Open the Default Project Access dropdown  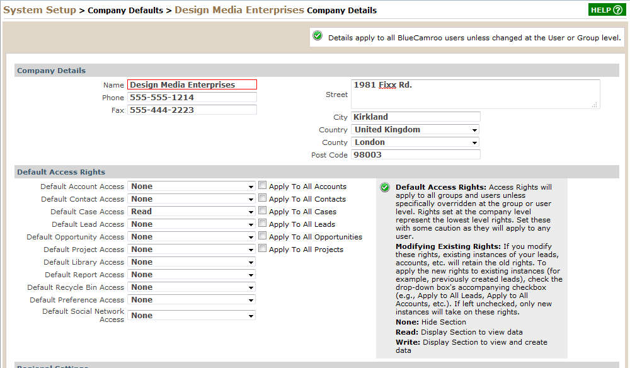192,249
